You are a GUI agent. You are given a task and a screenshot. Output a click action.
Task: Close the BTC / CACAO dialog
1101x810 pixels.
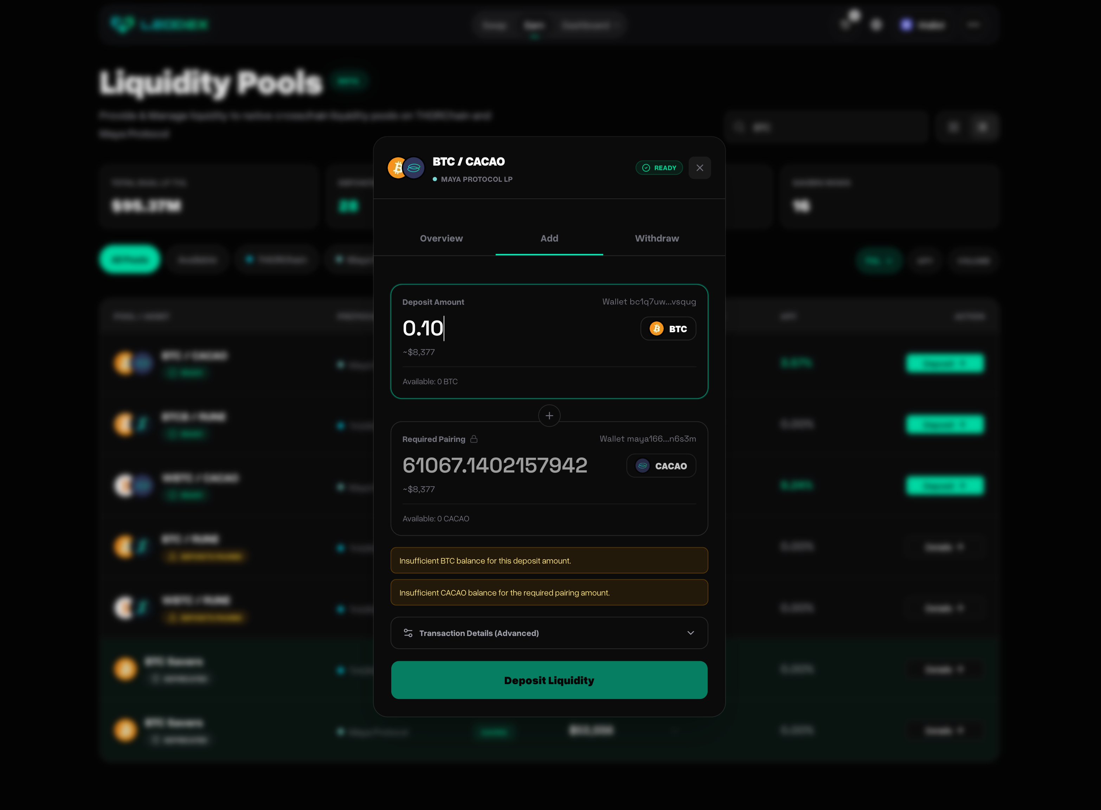(x=700, y=168)
